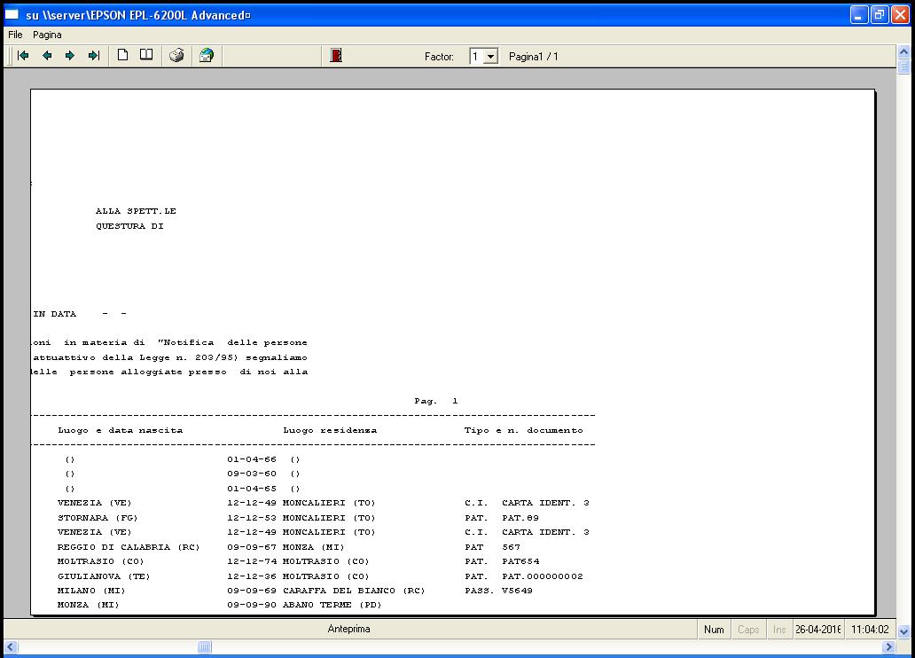The image size is (915, 658).
Task: Click 'STORNARA (FG)' birthplace entry
Action: (x=98, y=518)
